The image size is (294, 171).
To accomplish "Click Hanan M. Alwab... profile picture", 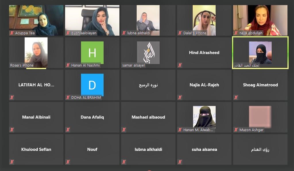I will [x=204, y=117].
